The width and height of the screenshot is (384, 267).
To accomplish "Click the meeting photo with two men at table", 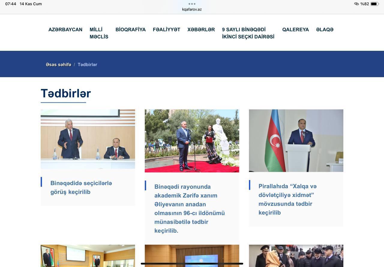I will [x=88, y=139].
